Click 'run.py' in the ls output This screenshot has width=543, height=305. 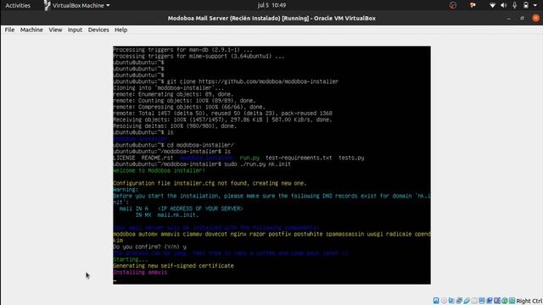(249, 158)
